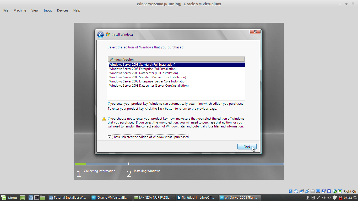Click the red padlock tray icon
358x201 pixels.
click(x=340, y=198)
